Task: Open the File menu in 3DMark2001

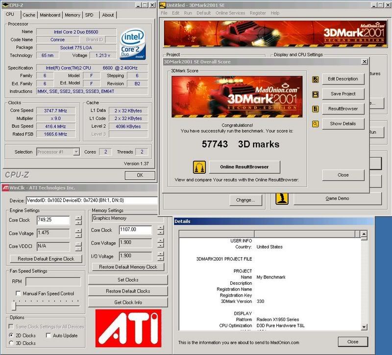Action: [164, 13]
